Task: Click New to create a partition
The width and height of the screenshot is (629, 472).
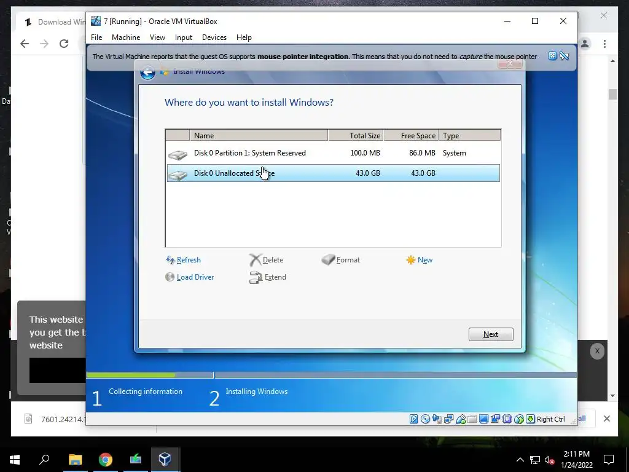Action: pyautogui.click(x=419, y=260)
